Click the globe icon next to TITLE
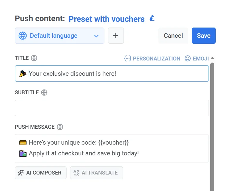 [34, 58]
